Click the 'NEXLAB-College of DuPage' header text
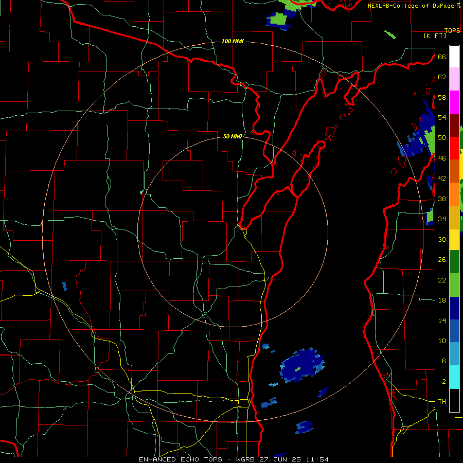The image size is (463, 463). point(412,6)
